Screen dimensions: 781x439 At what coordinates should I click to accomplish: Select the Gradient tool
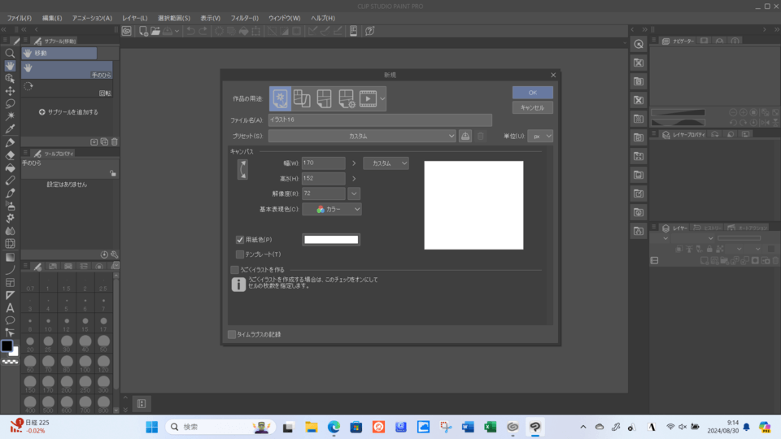pos(10,258)
